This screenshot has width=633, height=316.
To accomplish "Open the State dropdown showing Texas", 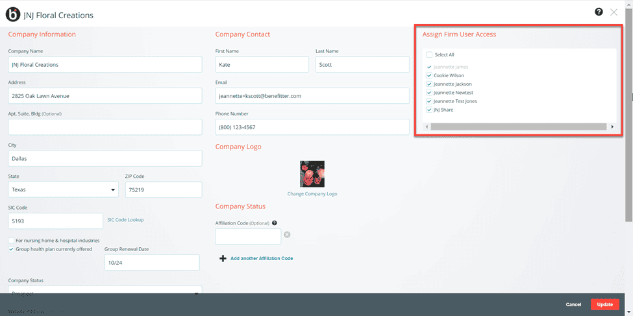I will [64, 189].
